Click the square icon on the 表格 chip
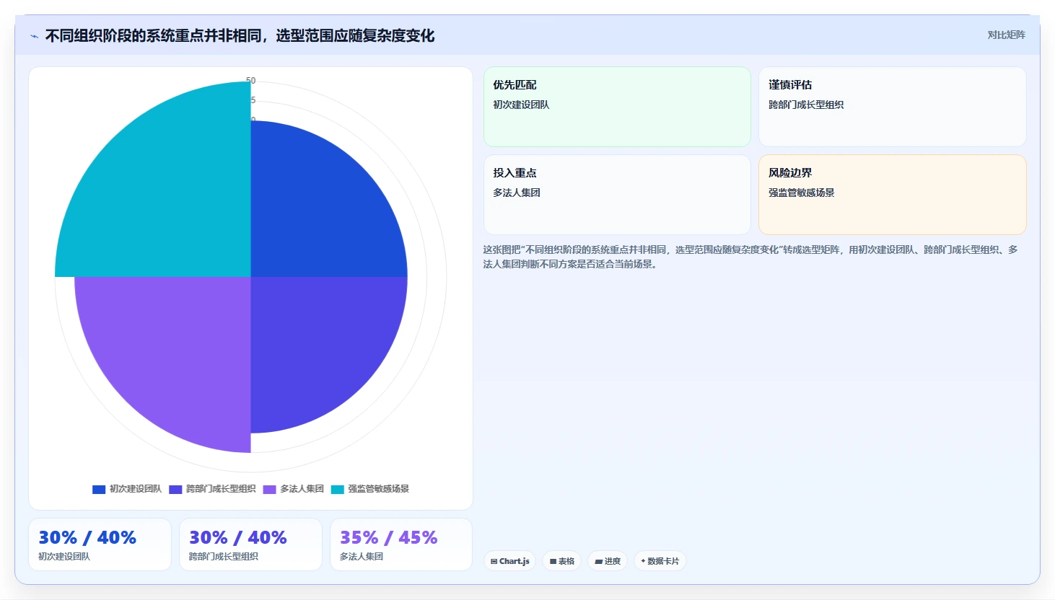Image resolution: width=1055 pixels, height=600 pixels. [x=553, y=561]
